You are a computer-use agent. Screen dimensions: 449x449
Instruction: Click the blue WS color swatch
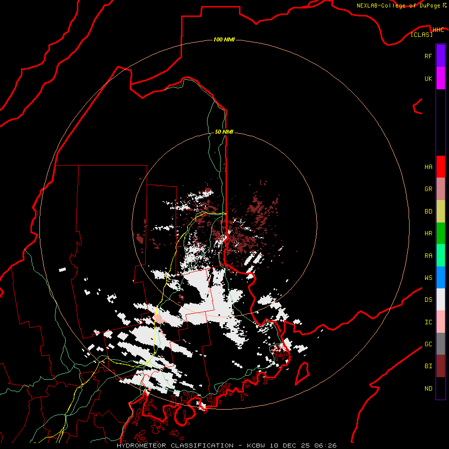point(441,277)
